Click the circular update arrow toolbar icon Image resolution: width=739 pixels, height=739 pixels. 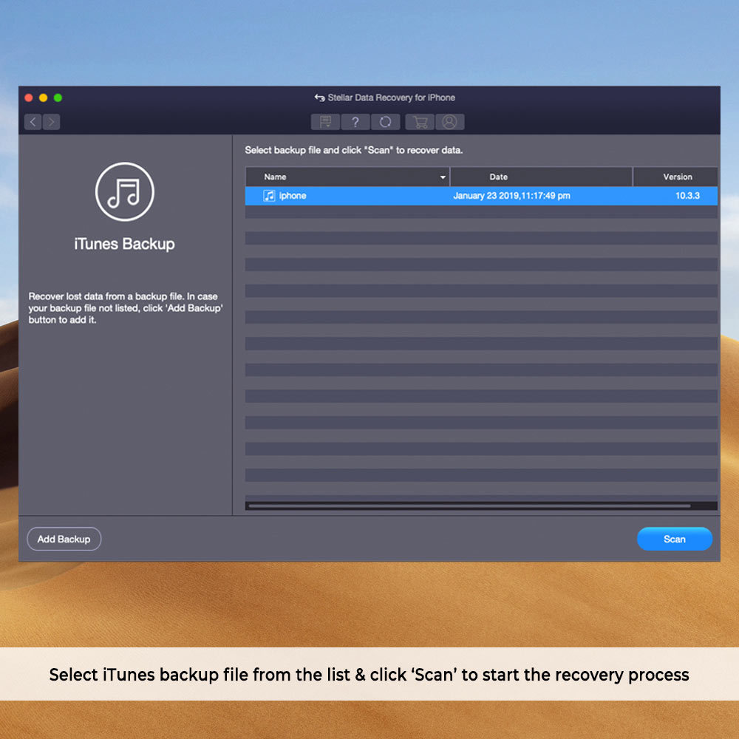[x=386, y=122]
